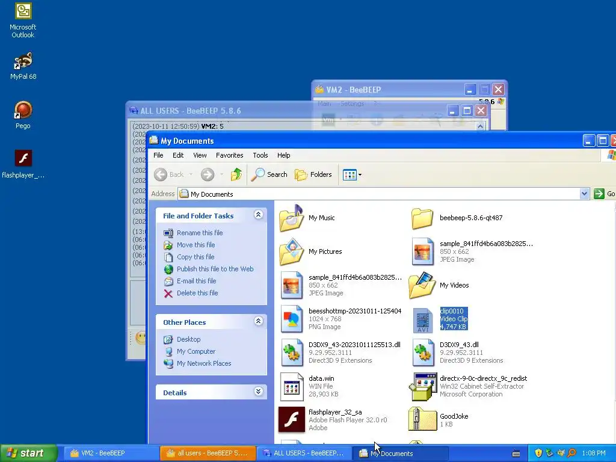Viewport: 616px width, 462px height.
Task: Expand the Details panel
Action: point(258,391)
